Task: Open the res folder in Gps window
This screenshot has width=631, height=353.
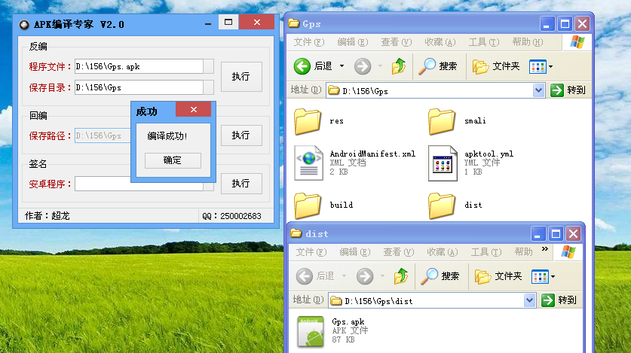Action: click(308, 120)
